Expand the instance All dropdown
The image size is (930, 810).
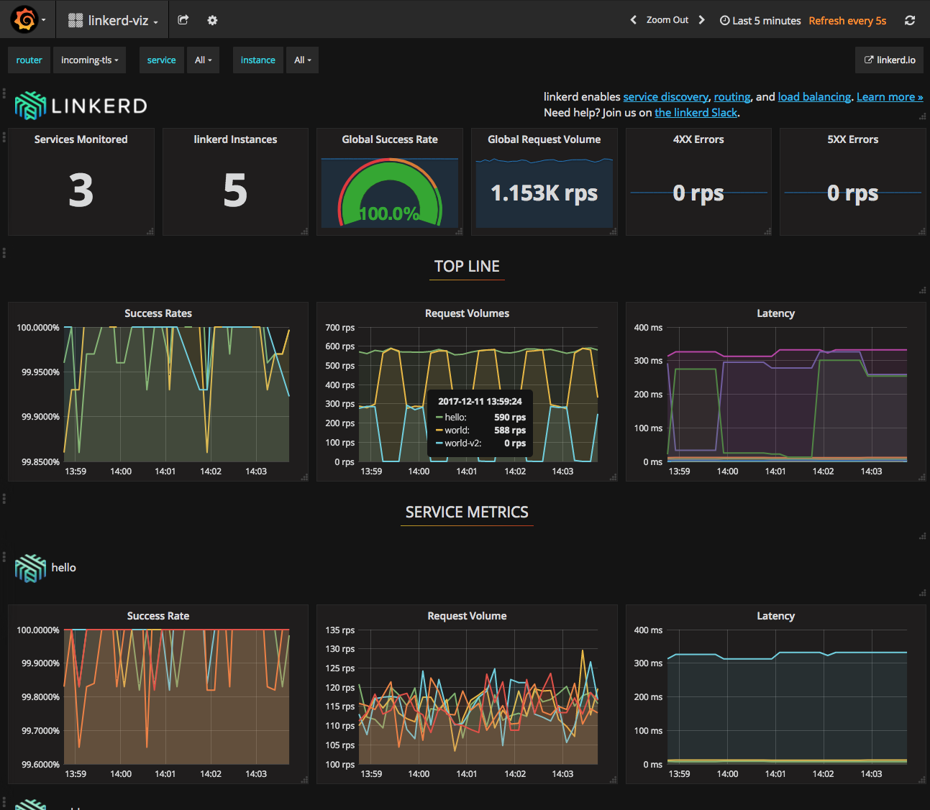(302, 60)
